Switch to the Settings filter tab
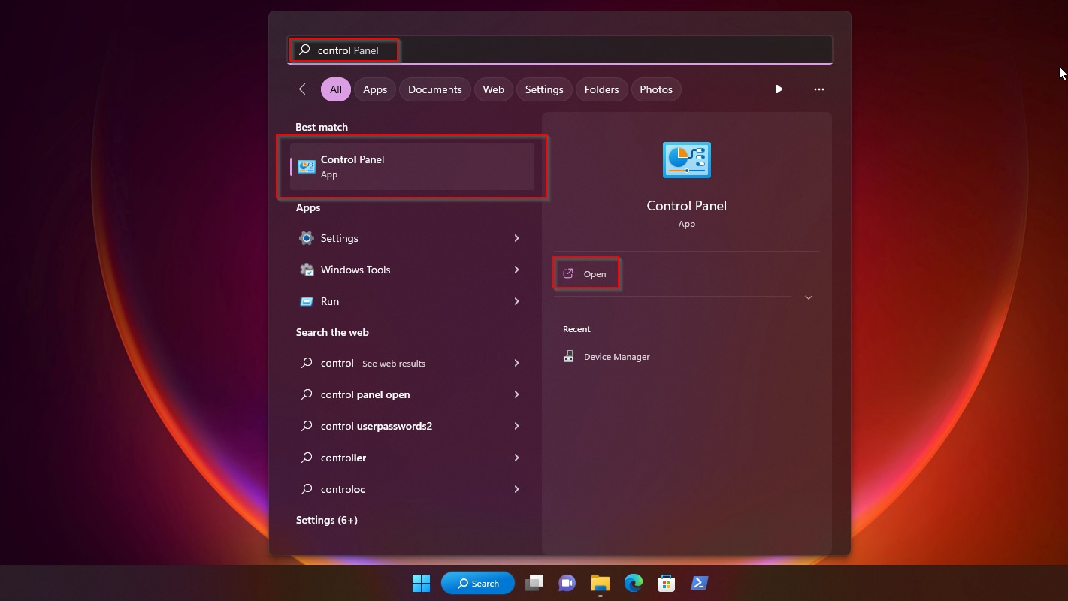 [x=544, y=89]
